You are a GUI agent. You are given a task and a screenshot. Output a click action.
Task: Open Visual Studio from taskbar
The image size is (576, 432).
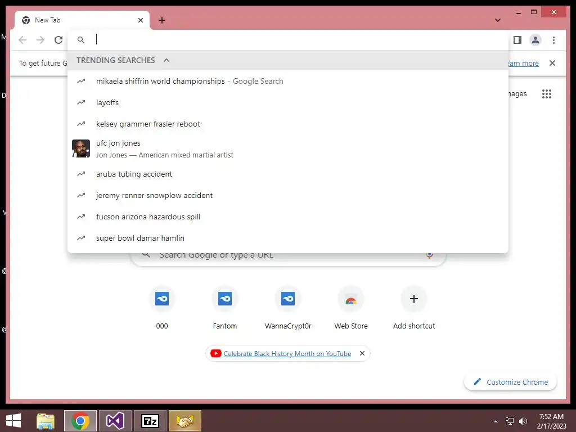(x=115, y=421)
